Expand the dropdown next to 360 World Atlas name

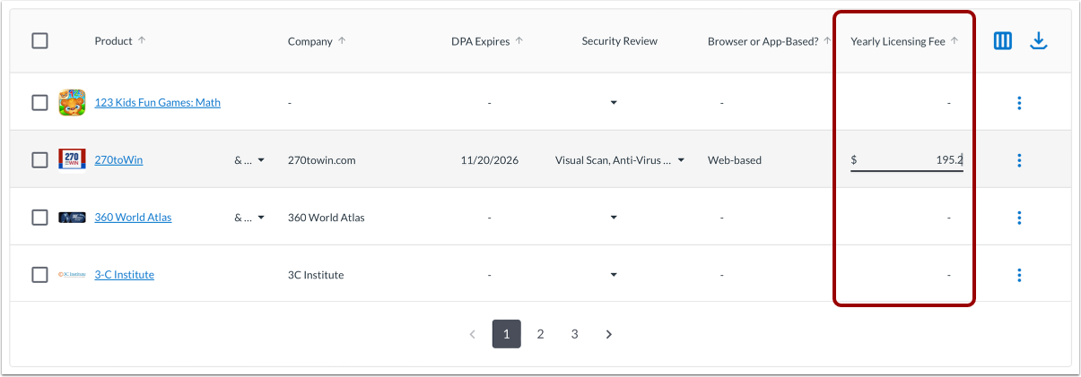(x=261, y=218)
